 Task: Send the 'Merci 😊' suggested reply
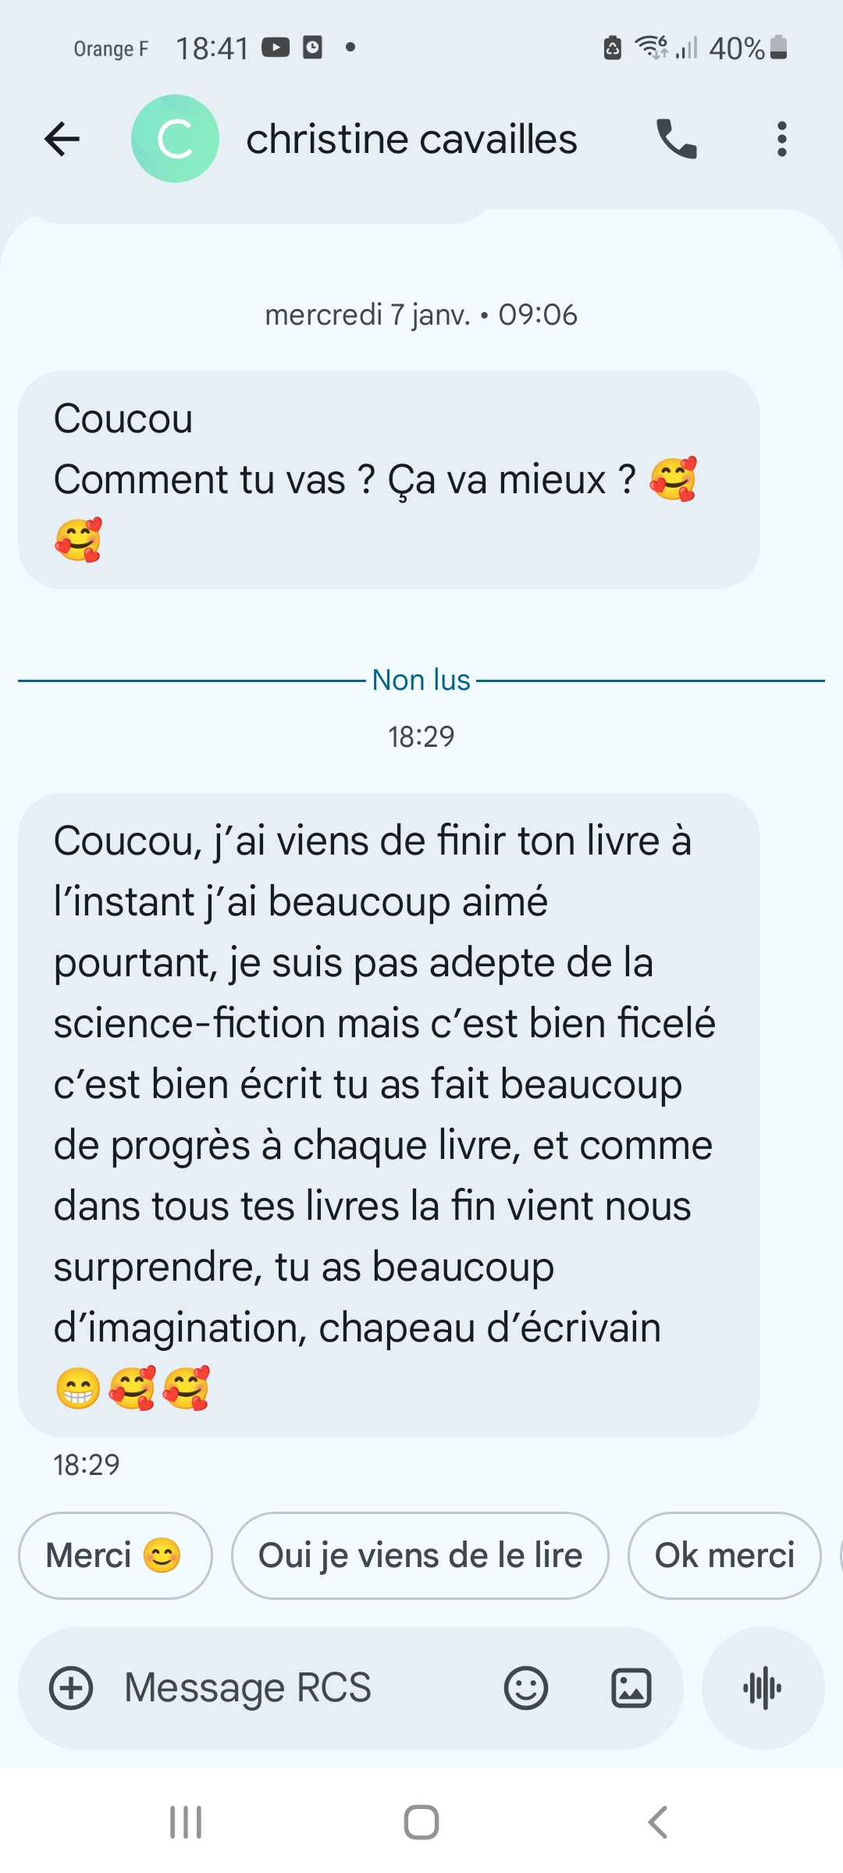point(115,1555)
